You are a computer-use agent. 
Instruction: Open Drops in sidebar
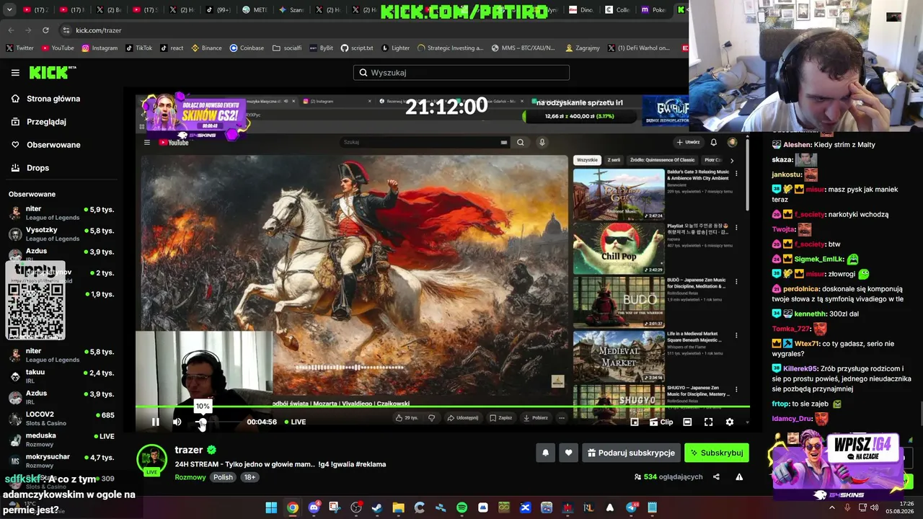tap(37, 168)
